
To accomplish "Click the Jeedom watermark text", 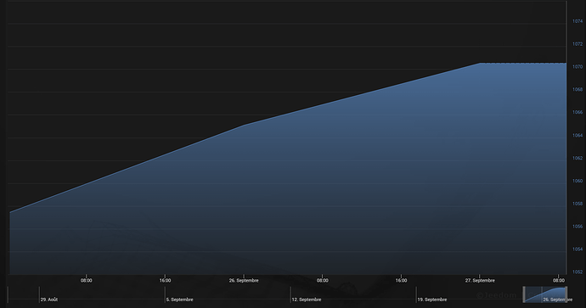I will [496, 295].
